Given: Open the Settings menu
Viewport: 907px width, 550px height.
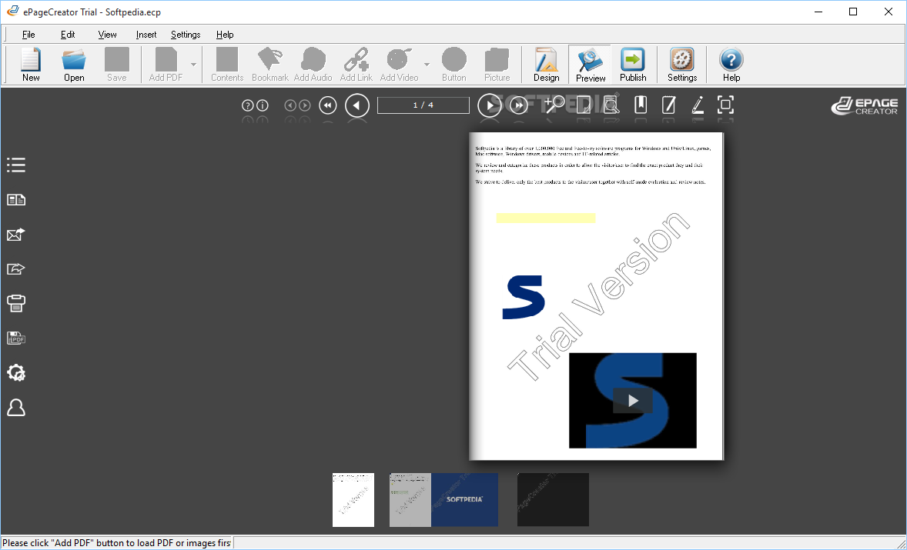Looking at the screenshot, I should 186,35.
